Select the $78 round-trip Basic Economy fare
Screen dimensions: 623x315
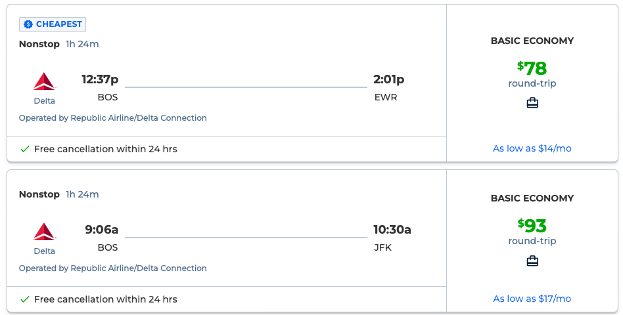tap(532, 68)
